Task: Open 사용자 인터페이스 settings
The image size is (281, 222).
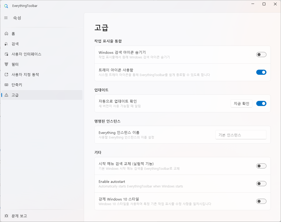Action: tap(42, 54)
